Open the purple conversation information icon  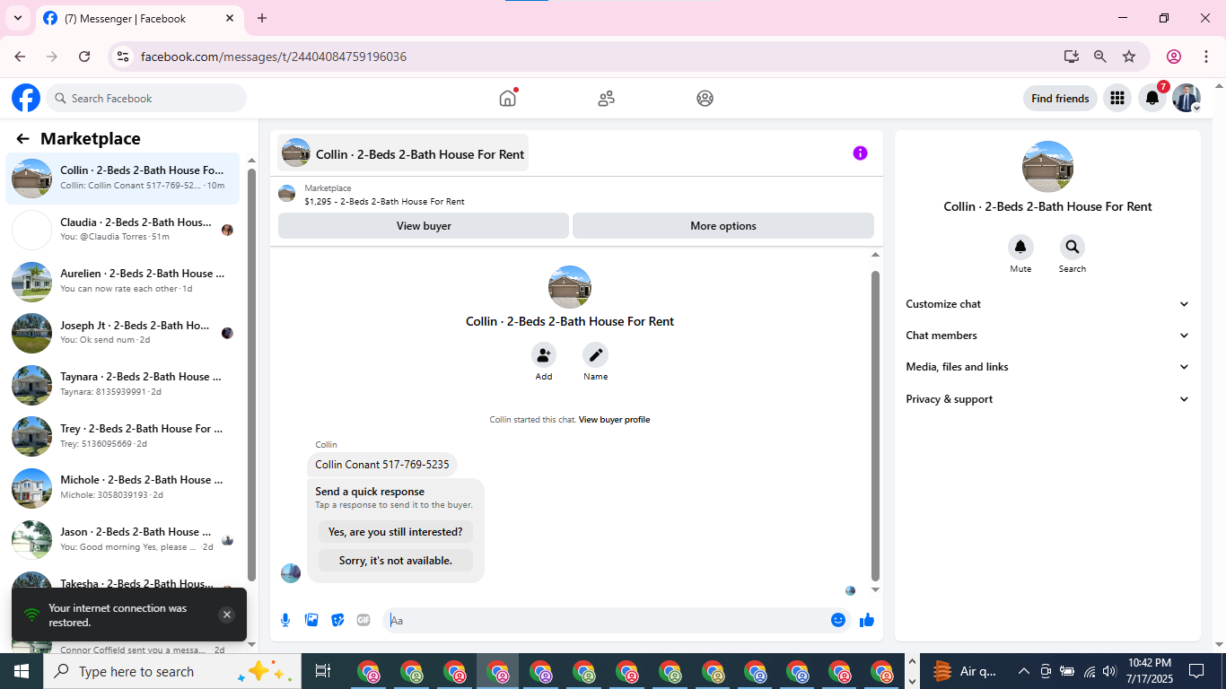pyautogui.click(x=860, y=153)
